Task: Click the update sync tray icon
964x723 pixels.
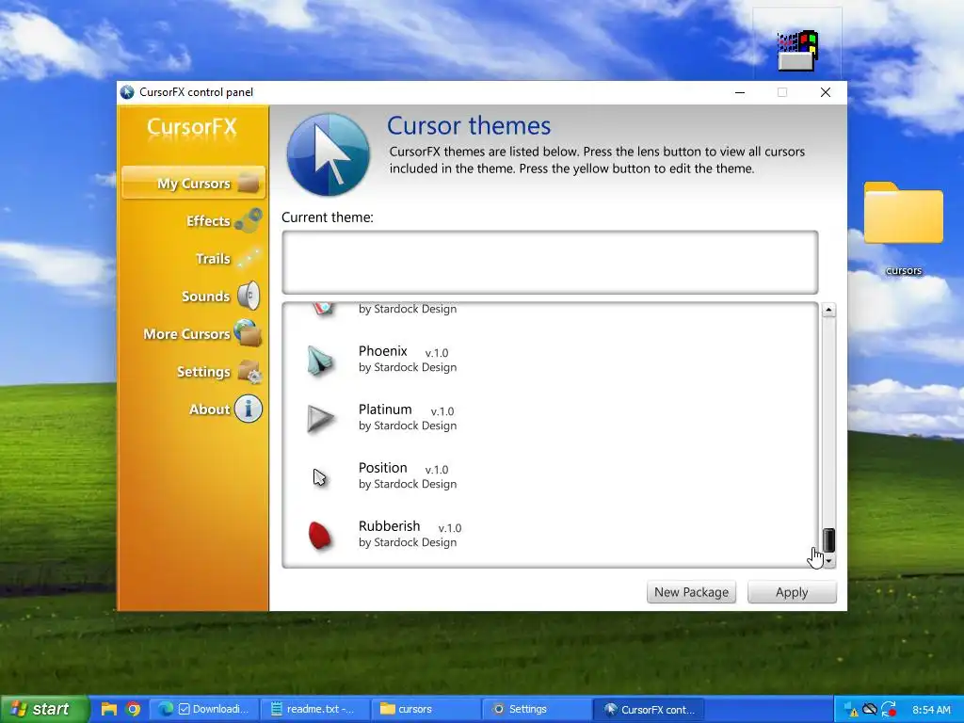Action: coord(889,709)
